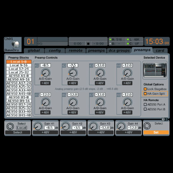Select the mixer image under Selected Device
The width and height of the screenshot is (173, 173).
(x=155, y=70)
